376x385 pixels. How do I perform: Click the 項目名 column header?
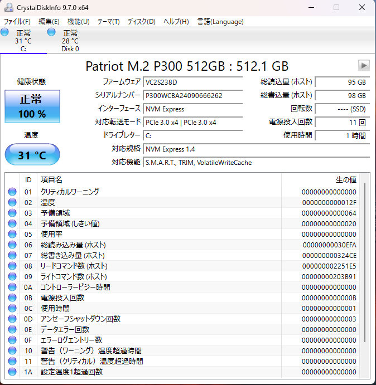click(x=159, y=180)
